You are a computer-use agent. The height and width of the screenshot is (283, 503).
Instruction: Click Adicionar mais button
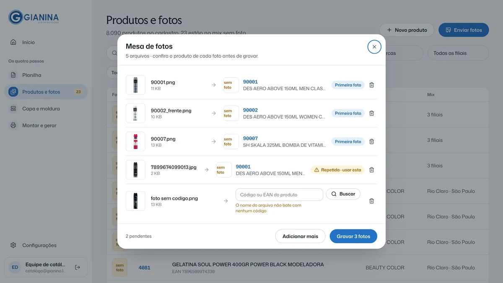click(300, 236)
